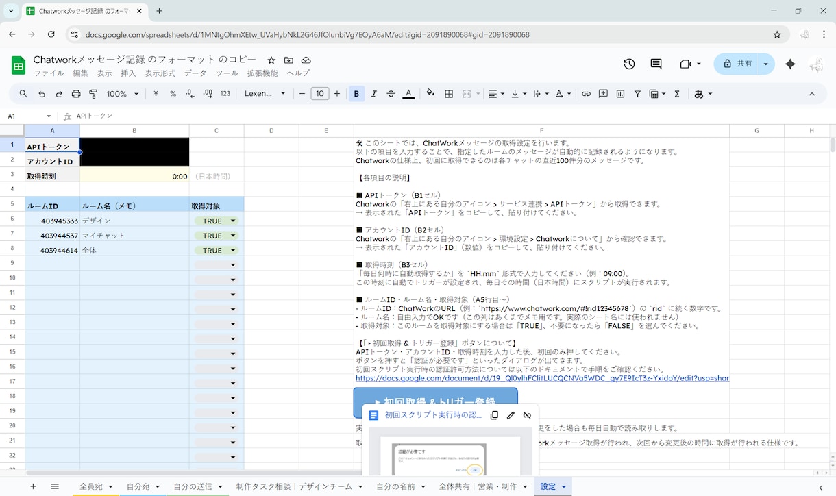Screen dimensions: 836x496
Task: Remove link in preview card
Action: click(x=527, y=415)
